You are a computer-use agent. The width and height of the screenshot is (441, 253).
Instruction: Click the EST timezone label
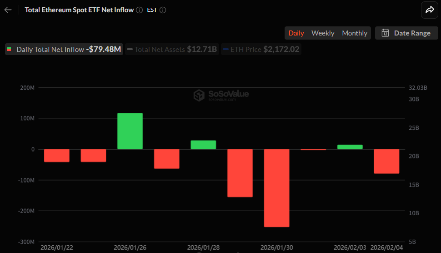(152, 10)
